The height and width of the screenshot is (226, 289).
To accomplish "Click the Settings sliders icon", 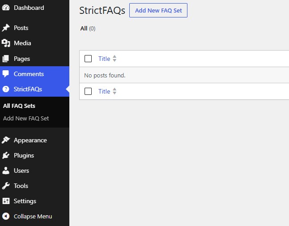I will point(6,201).
